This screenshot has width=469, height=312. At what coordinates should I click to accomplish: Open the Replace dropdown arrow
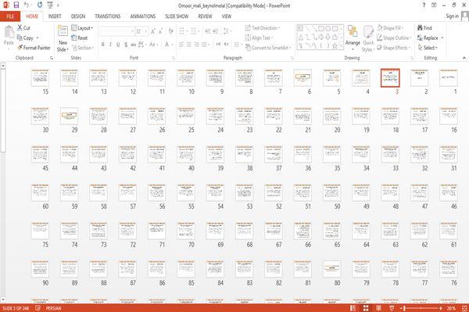tap(442, 38)
